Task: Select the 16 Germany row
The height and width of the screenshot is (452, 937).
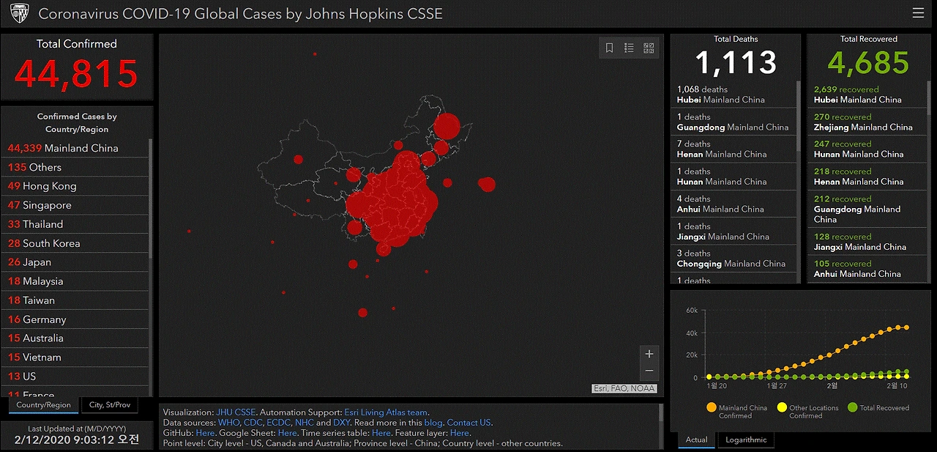Action: [x=75, y=319]
